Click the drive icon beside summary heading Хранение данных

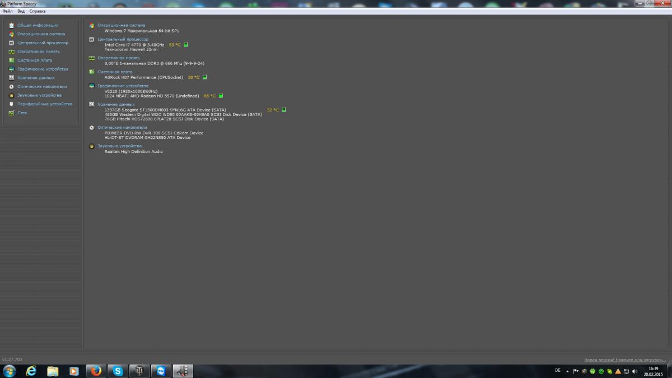pos(92,104)
